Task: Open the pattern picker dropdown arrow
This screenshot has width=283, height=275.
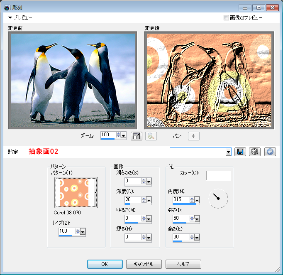Action: (x=96, y=192)
